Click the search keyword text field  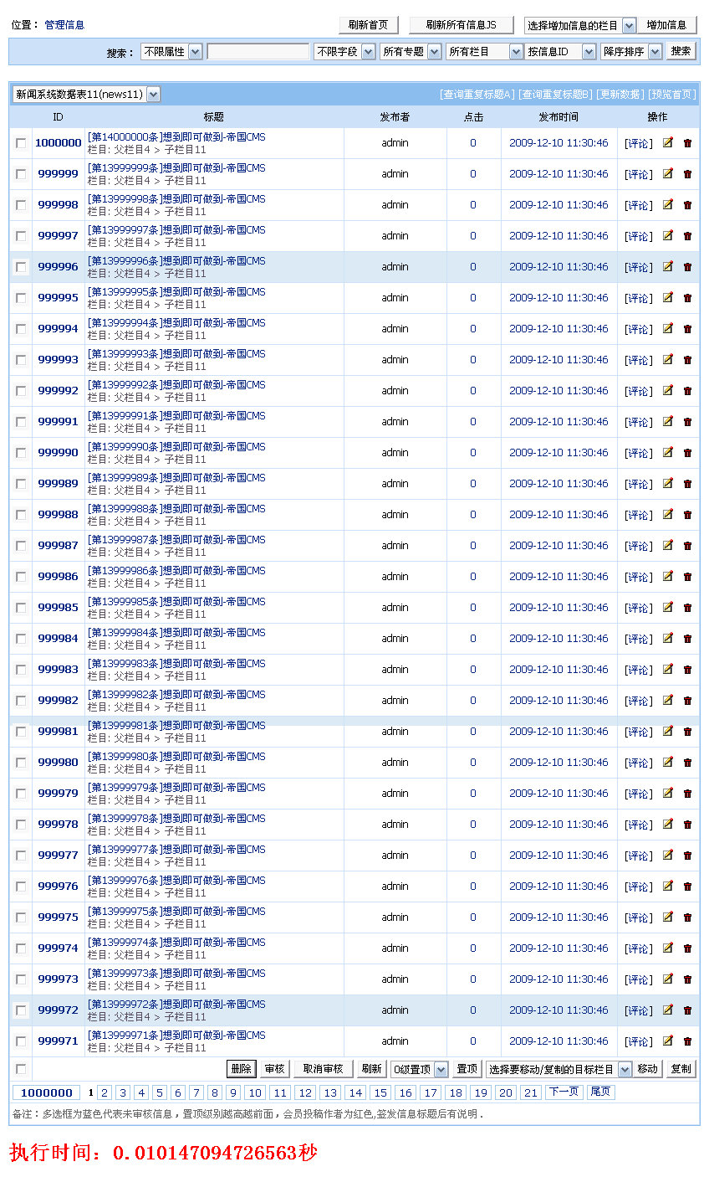tap(258, 52)
